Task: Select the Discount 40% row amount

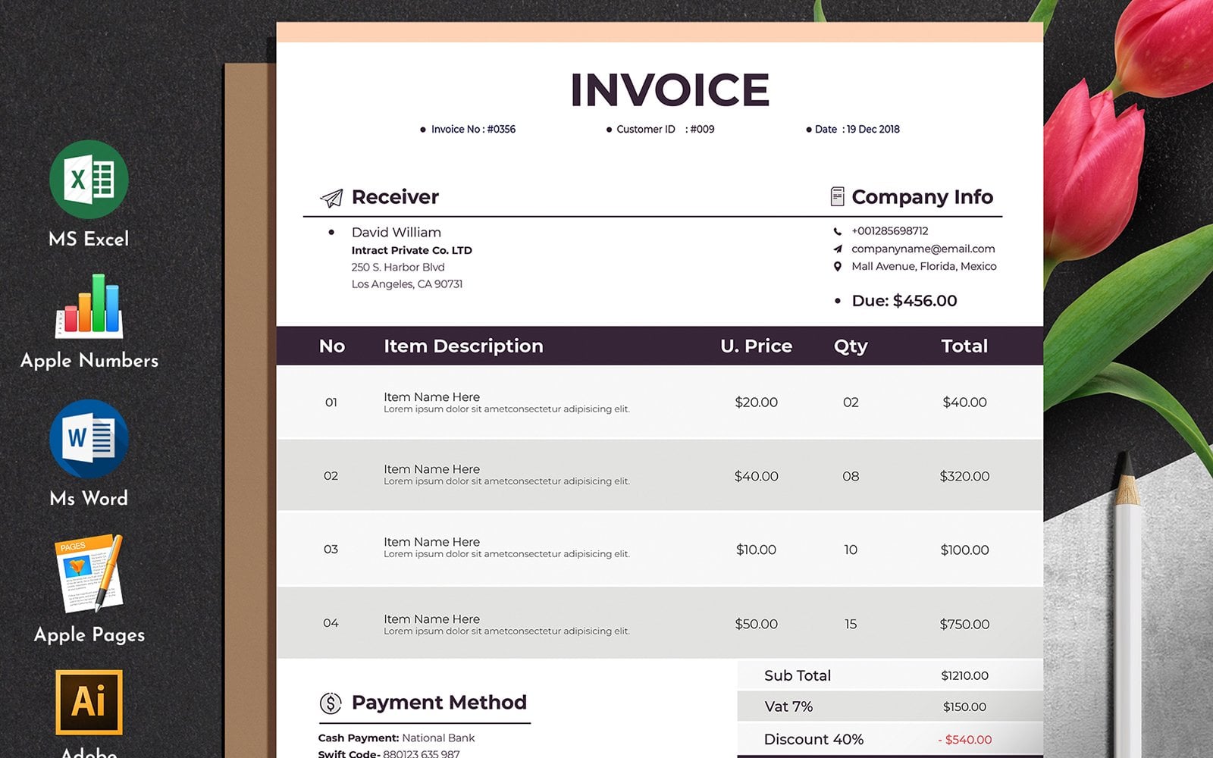Action: pyautogui.click(x=964, y=740)
